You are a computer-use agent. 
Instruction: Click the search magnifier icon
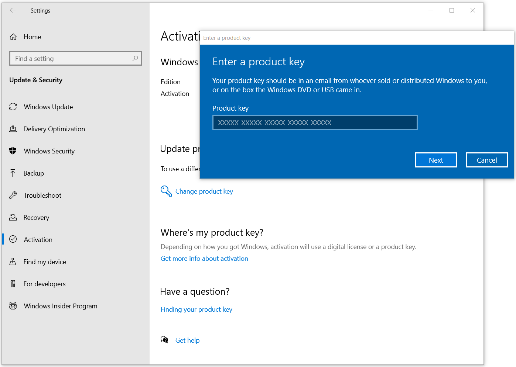point(135,58)
